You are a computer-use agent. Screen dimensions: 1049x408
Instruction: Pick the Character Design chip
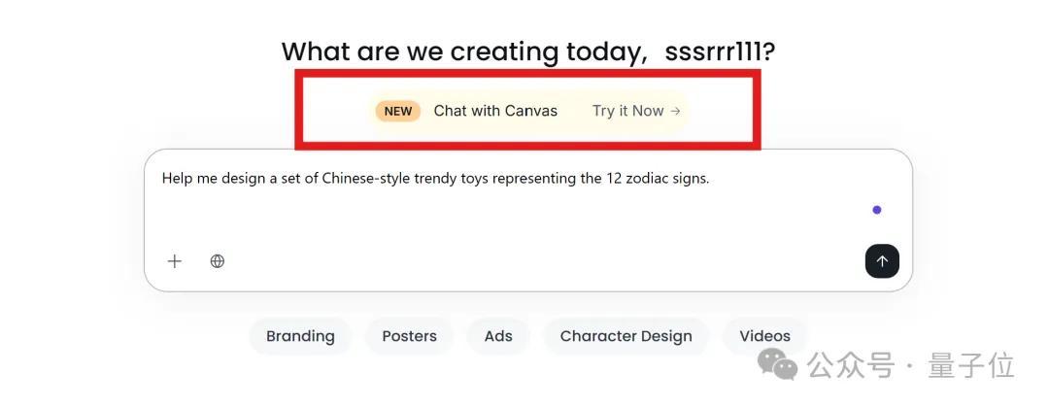[x=626, y=336]
